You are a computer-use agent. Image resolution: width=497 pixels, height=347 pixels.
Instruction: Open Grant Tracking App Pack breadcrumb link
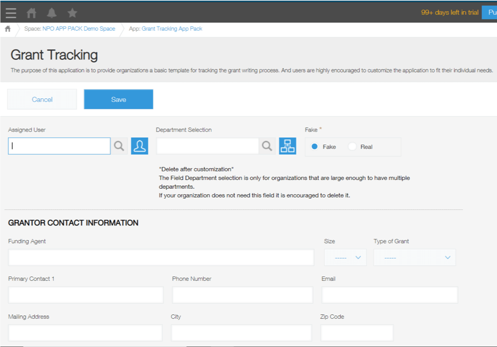tap(172, 29)
